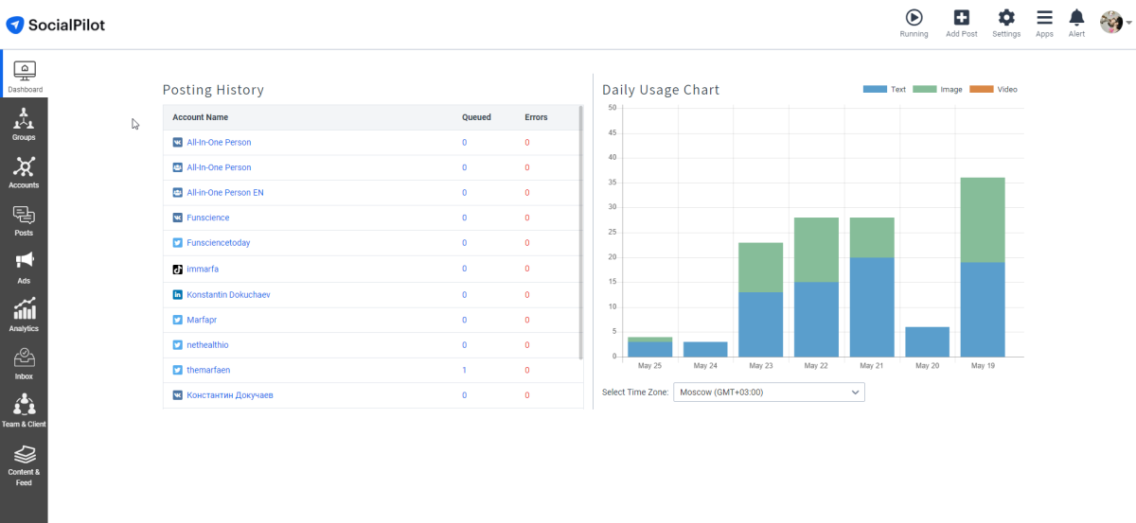Open Inbox in the sidebar

point(24,363)
